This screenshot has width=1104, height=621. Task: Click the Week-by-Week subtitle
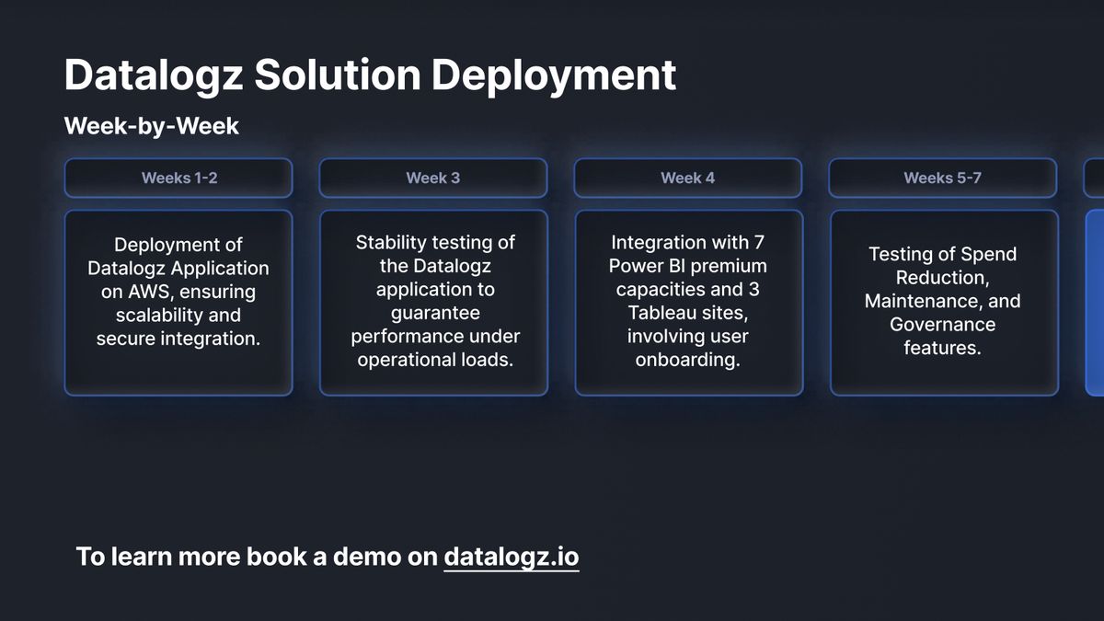[151, 127]
